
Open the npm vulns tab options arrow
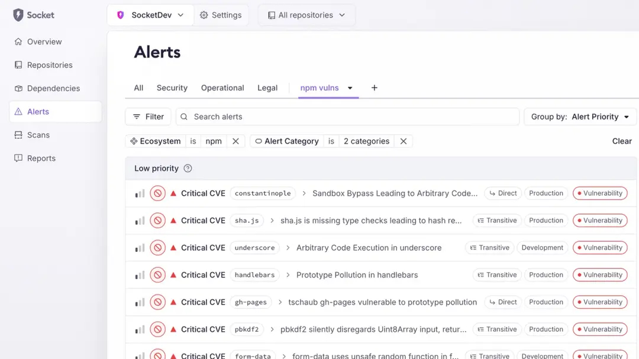350,88
